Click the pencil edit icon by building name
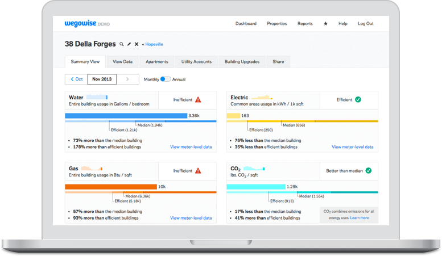The width and height of the screenshot is (442, 256). (129, 44)
